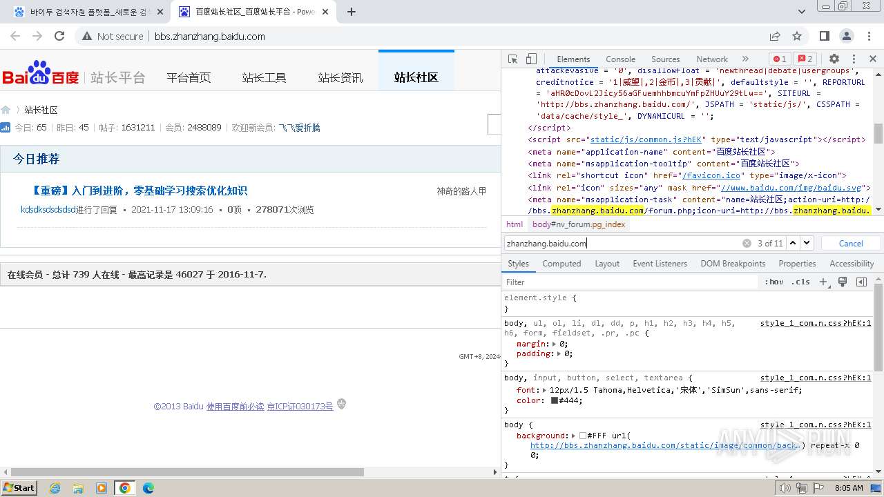Open the forum home breadcrumb icon
The image size is (884, 497).
coord(6,110)
